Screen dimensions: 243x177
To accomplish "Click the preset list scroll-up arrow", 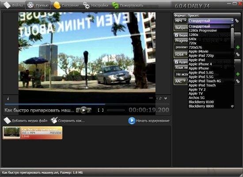I will [232, 26].
